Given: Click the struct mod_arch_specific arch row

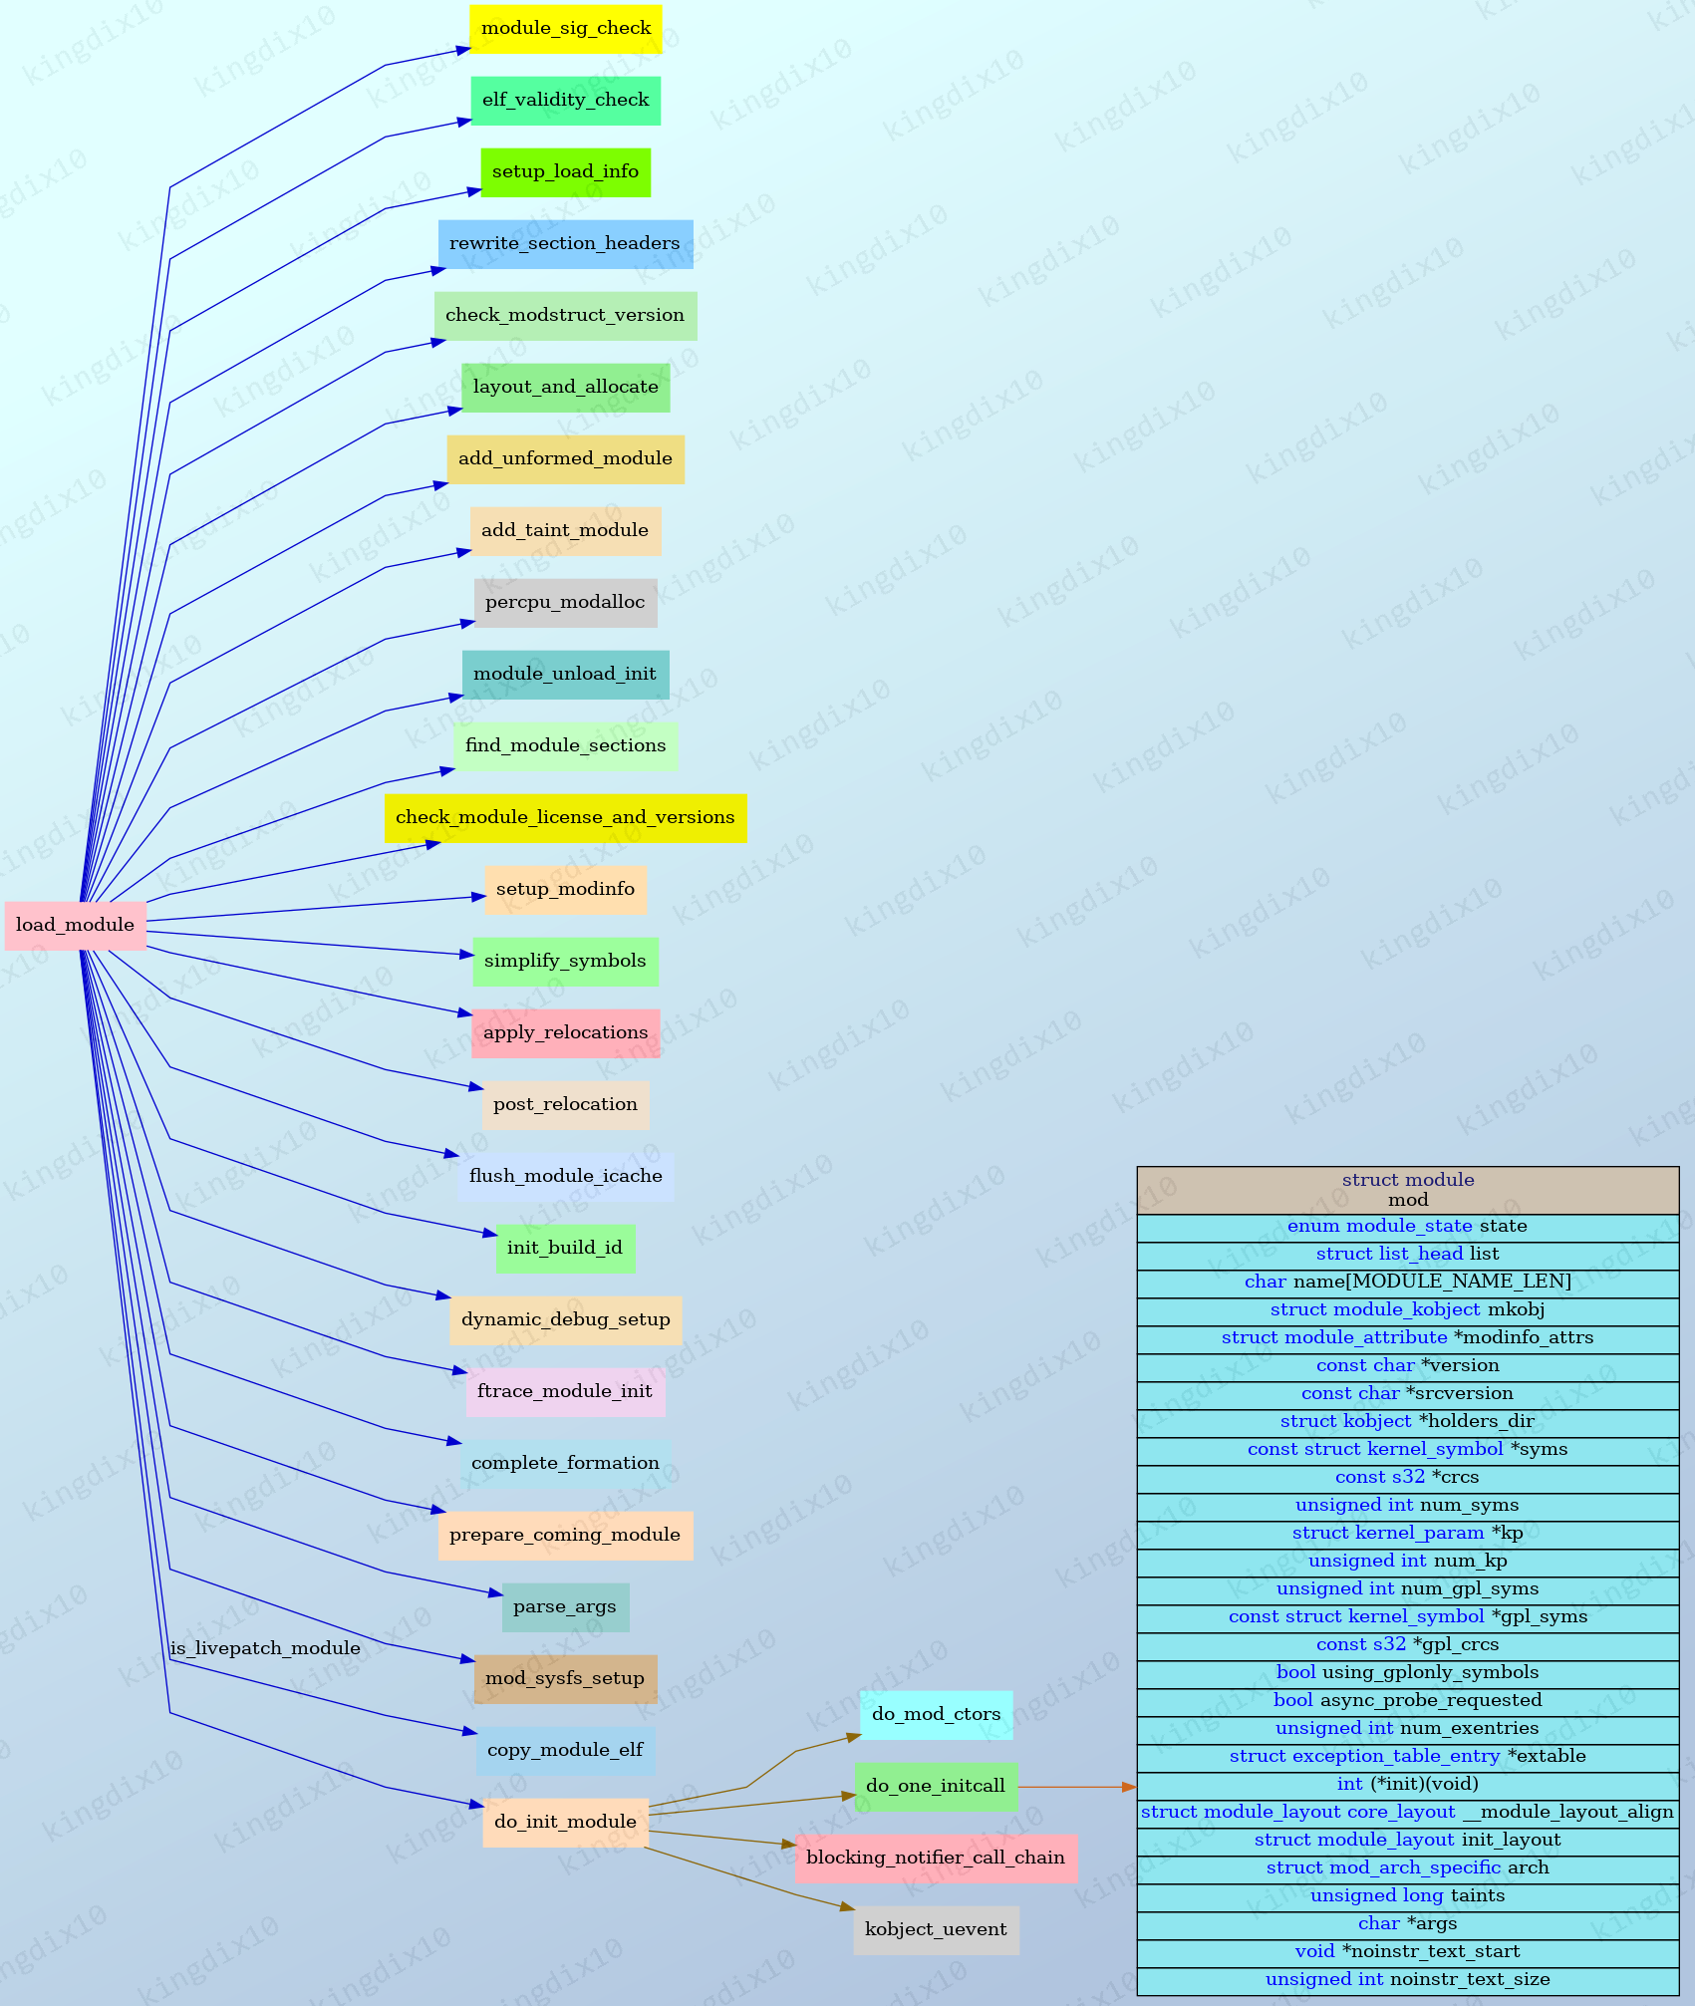Looking at the screenshot, I should click(x=1408, y=1868).
